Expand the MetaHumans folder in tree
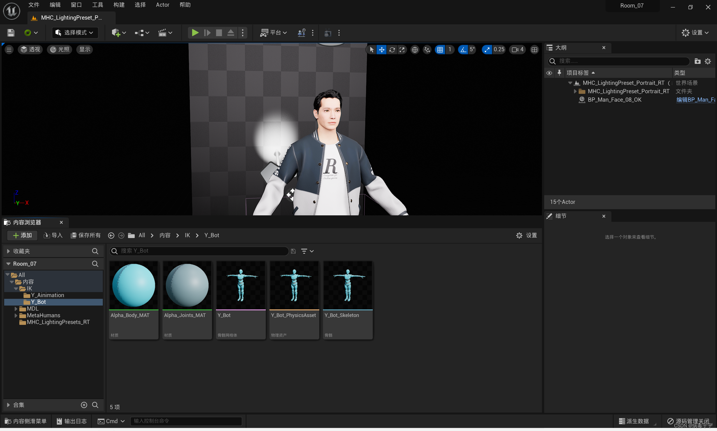 [x=16, y=315]
